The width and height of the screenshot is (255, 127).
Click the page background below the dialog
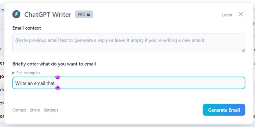tap(128, 125)
